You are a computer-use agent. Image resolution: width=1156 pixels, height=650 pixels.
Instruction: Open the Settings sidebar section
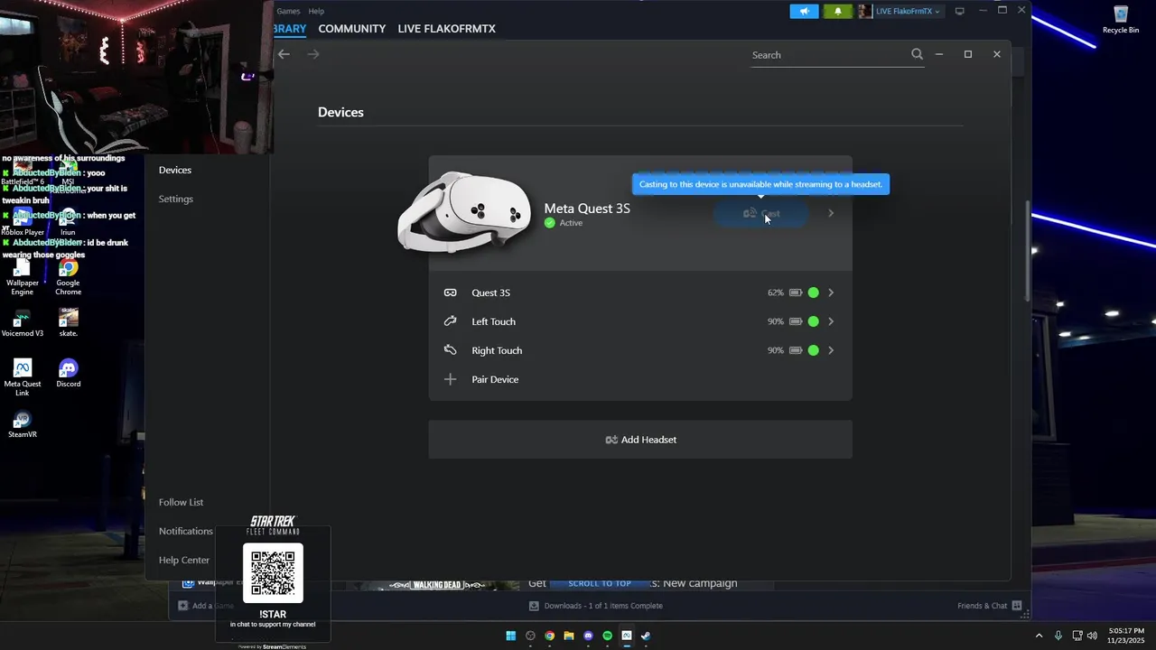click(x=176, y=199)
